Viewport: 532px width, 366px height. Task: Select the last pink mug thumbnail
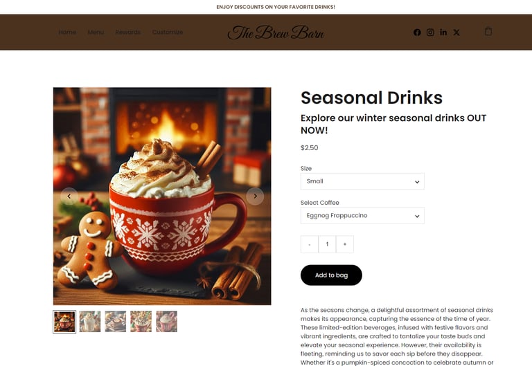(166, 322)
